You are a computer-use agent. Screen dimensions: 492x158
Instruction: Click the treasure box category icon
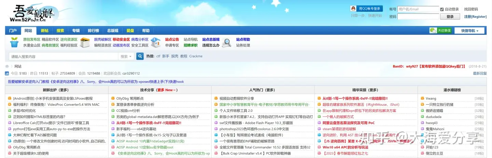pos(85,42)
